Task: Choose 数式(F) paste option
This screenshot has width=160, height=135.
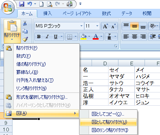Action: pos(42,56)
